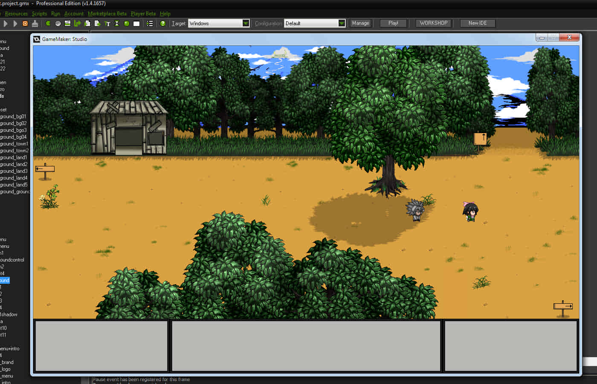The width and height of the screenshot is (597, 384).
Task: Create a new shader from the toolbar
Action: pos(97,23)
